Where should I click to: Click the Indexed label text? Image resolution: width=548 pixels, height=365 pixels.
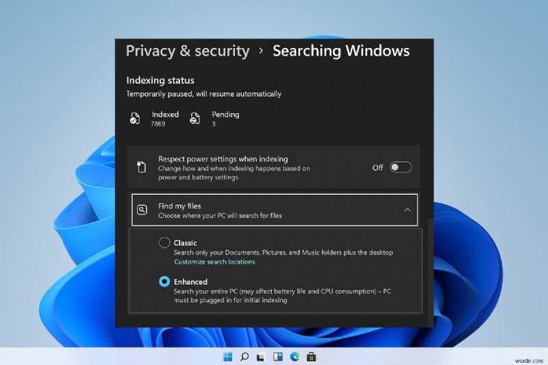pyautogui.click(x=165, y=115)
